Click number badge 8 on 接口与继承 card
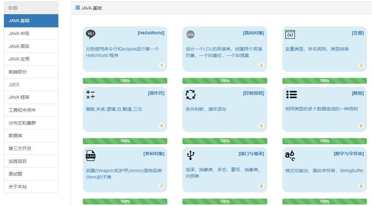This screenshot has height=206, width=372. (261, 186)
